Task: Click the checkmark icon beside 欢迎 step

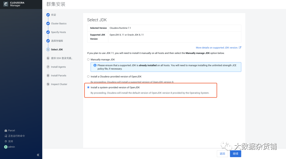Action: [48, 15]
